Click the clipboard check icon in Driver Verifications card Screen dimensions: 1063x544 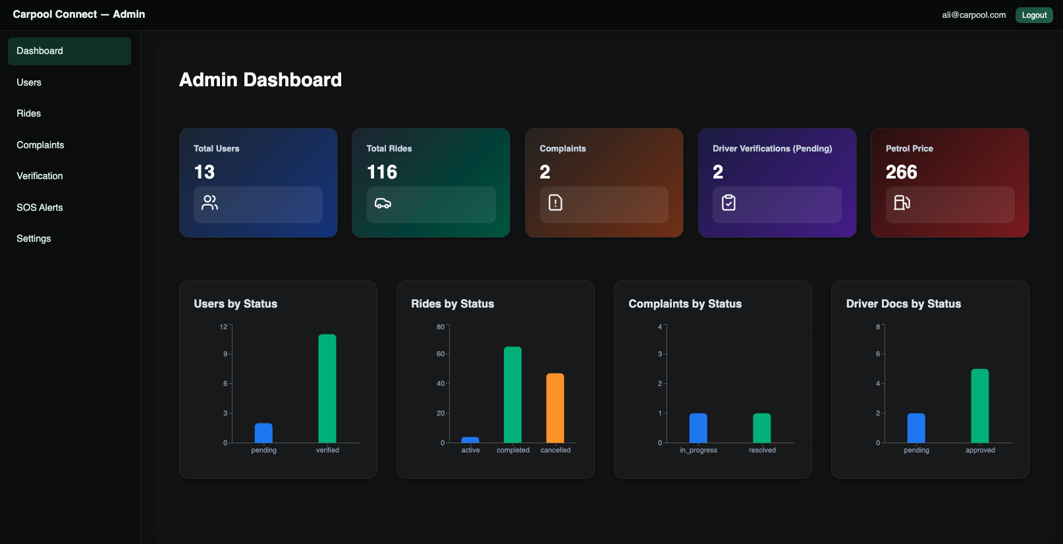point(728,203)
